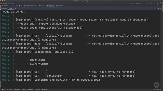163x91 pixels.
Task: Click the 'export GIN_MODE=release' text
Action: (x=57, y=24)
